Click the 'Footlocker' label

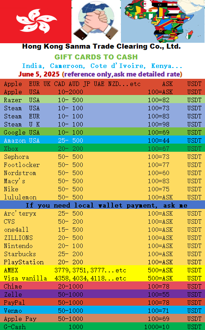click(x=22, y=165)
